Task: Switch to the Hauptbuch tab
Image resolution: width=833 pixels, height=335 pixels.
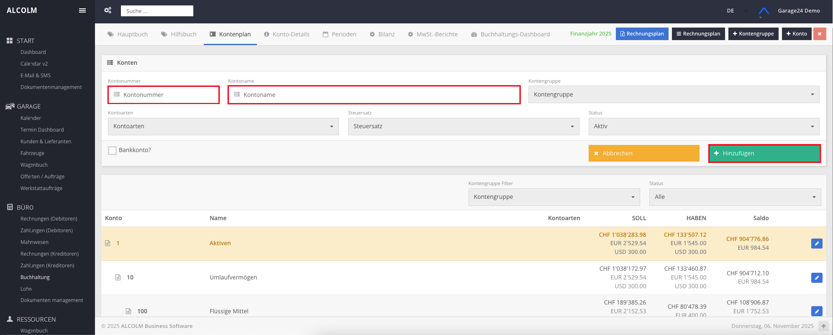Action: point(128,34)
